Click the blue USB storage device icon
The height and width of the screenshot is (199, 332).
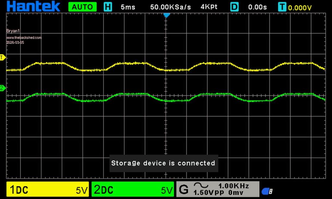pyautogui.click(x=267, y=192)
